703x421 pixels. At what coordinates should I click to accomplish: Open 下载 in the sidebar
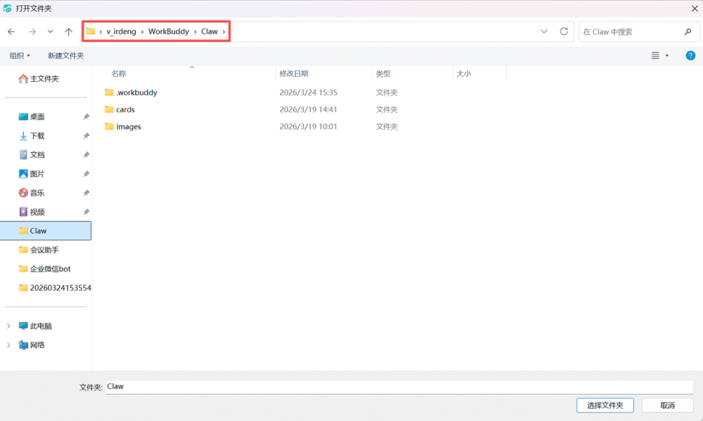point(37,136)
